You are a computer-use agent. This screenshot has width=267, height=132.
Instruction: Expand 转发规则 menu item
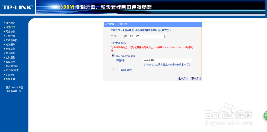click(x=10, y=44)
